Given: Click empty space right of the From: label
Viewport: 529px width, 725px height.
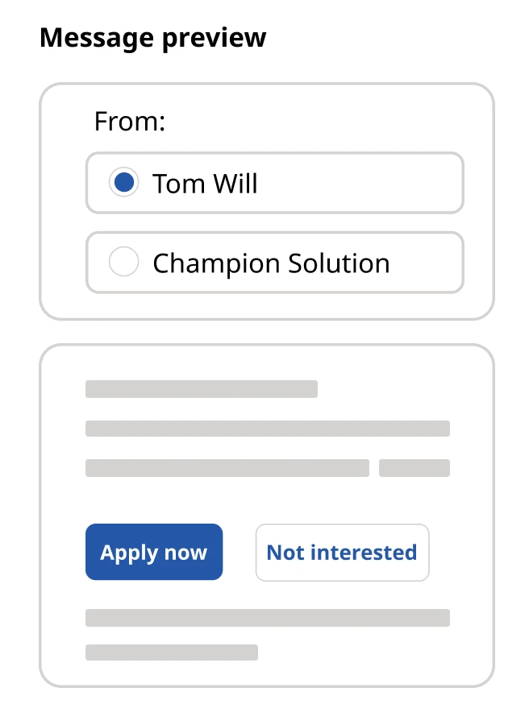Looking at the screenshot, I should (323, 122).
